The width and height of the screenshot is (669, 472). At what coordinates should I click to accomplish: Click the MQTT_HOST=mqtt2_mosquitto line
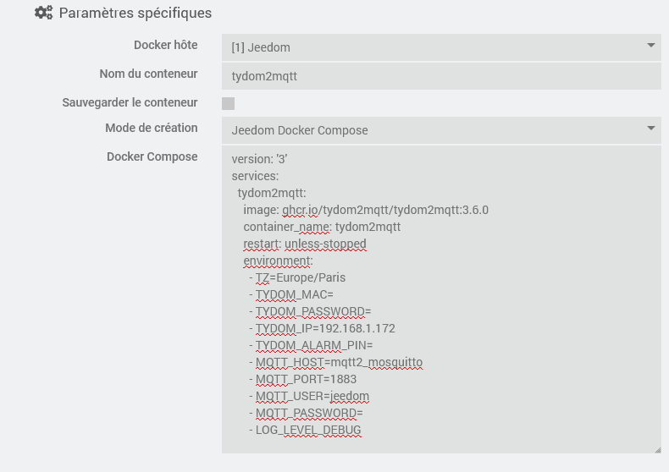[336, 363]
